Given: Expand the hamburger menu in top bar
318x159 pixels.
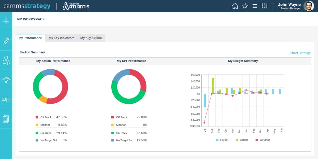Looking at the screenshot, I should point(255,6).
